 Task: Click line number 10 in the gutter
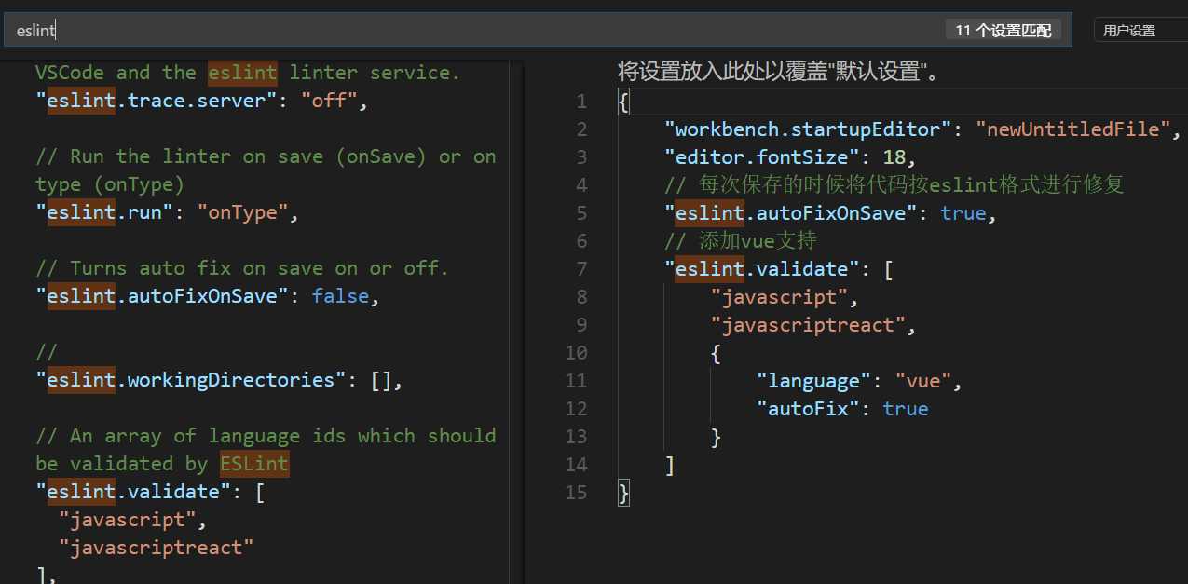[576, 352]
